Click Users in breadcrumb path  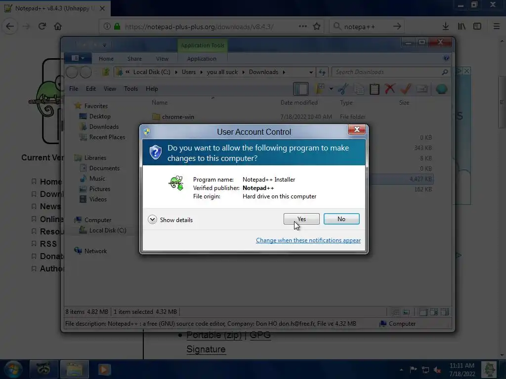pos(188,72)
